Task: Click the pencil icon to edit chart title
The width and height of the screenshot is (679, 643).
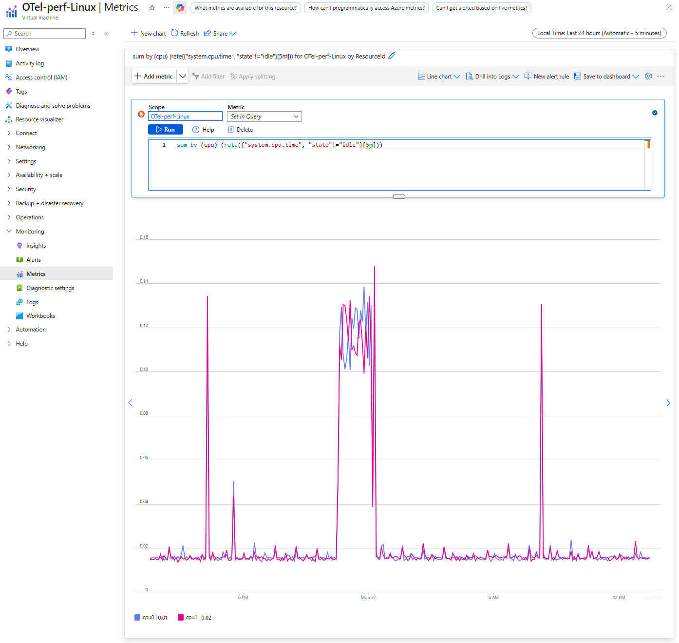Action: coord(392,56)
